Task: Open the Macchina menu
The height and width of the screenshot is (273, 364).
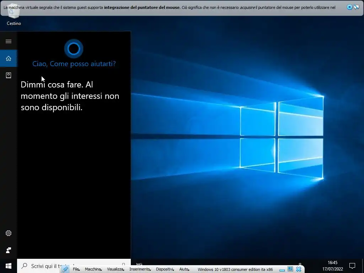Action: (x=93, y=269)
